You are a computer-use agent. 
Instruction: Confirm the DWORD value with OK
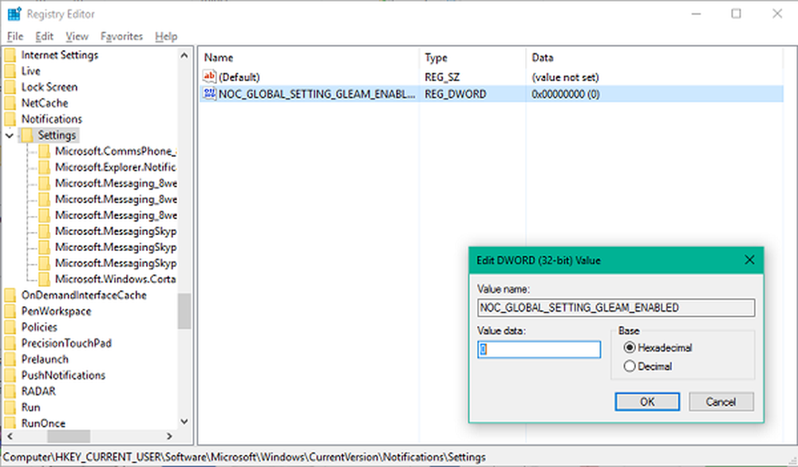click(647, 402)
